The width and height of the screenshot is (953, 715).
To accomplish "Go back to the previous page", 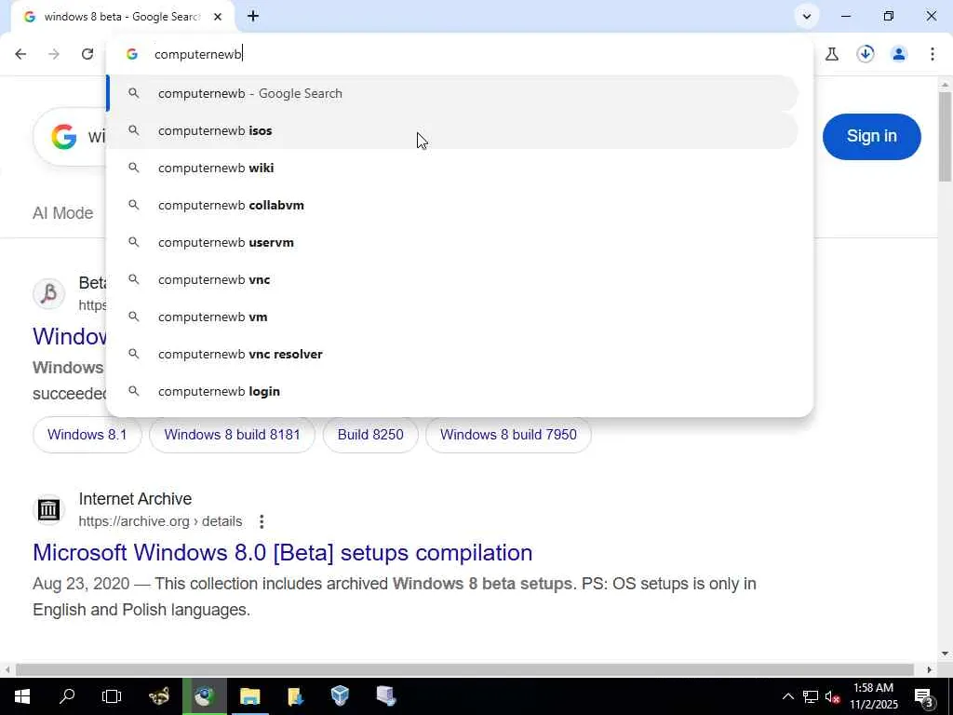I will (x=20, y=54).
